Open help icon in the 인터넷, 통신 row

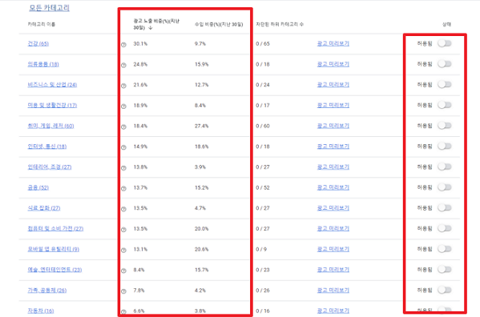click(123, 147)
